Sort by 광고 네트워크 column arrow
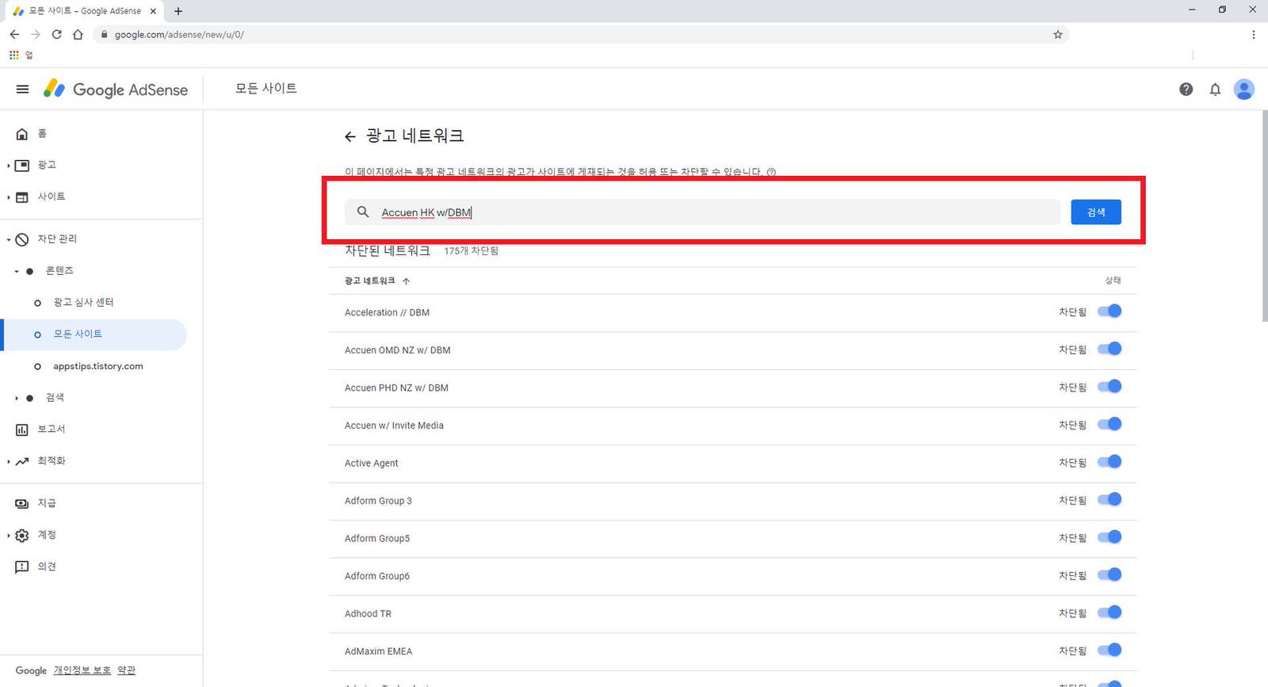The height and width of the screenshot is (687, 1268). (x=406, y=281)
